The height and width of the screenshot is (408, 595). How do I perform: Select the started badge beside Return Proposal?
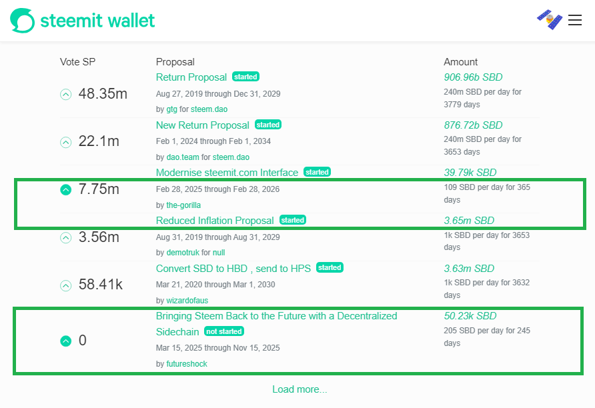(245, 77)
